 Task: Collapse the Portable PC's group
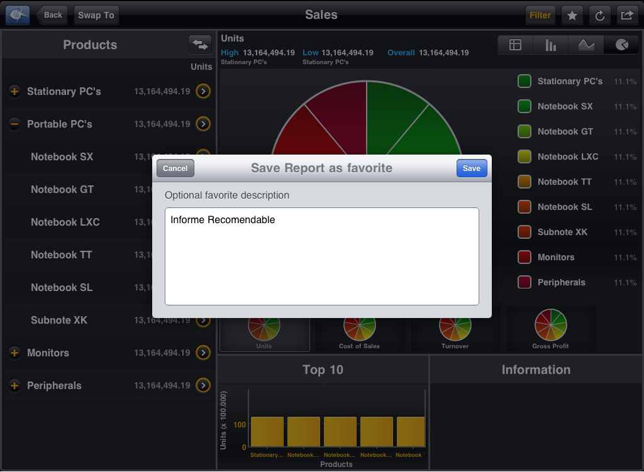[14, 124]
